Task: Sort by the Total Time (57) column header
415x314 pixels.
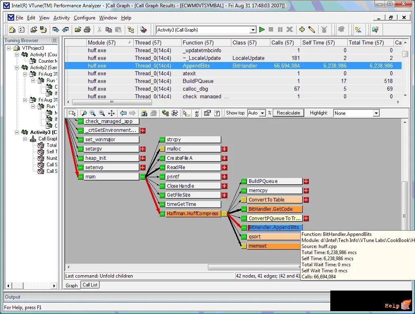Action: click(x=370, y=42)
